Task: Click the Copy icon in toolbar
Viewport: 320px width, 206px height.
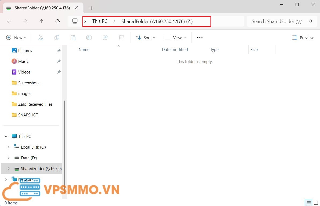Action: click(57, 38)
